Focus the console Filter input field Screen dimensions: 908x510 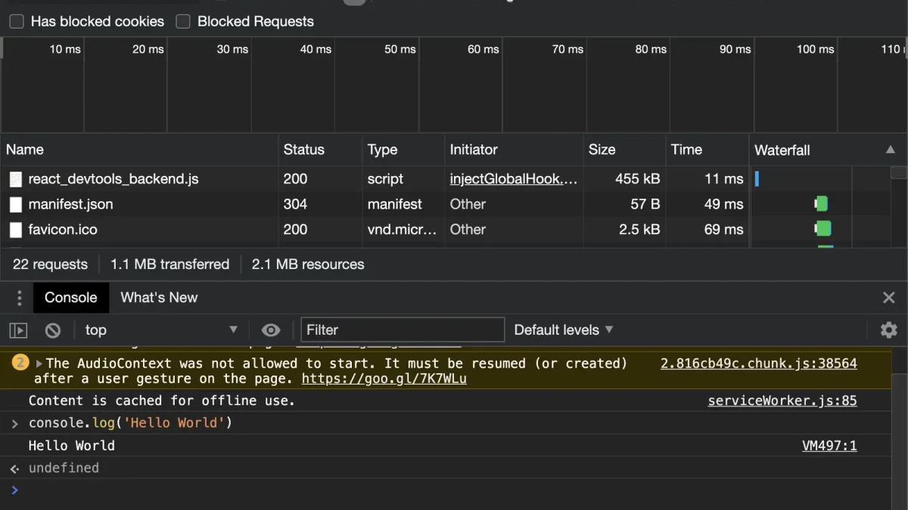403,330
